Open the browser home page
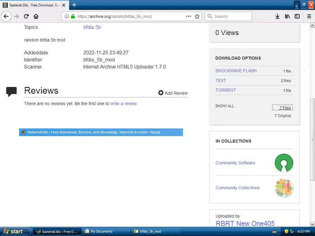 pos(36,16)
